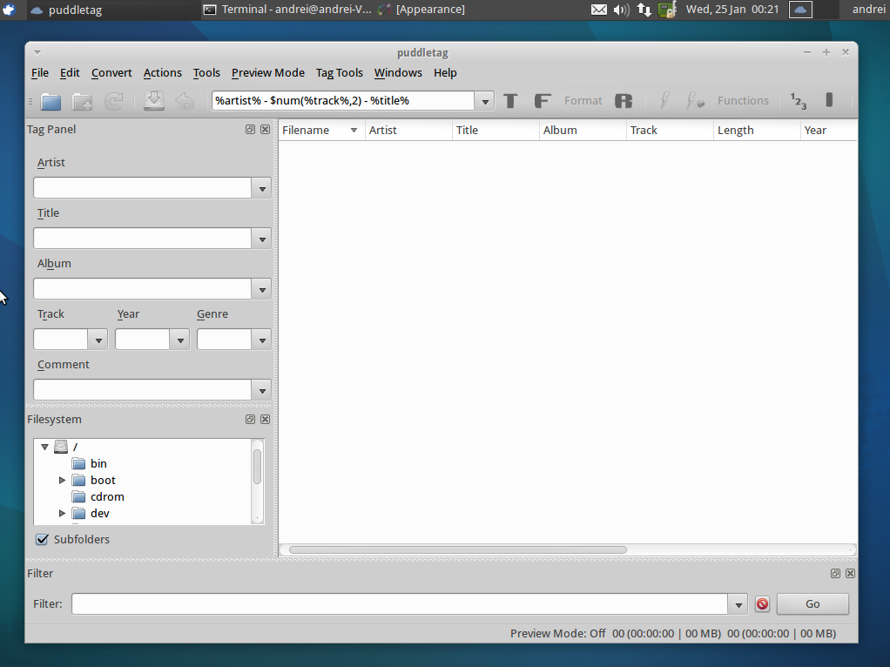Click the Quick Actions lightning icon

pyautogui.click(x=695, y=101)
